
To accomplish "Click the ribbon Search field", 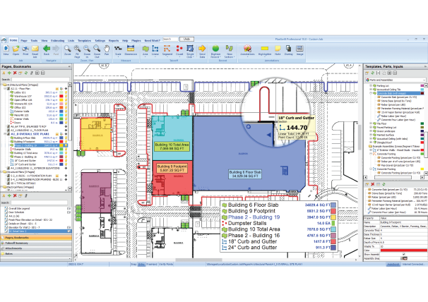I will 170,39.
